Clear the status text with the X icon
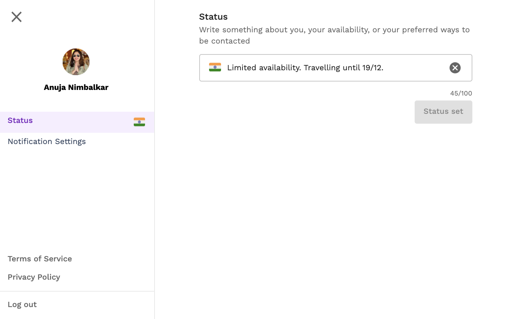516x319 pixels. point(455,68)
